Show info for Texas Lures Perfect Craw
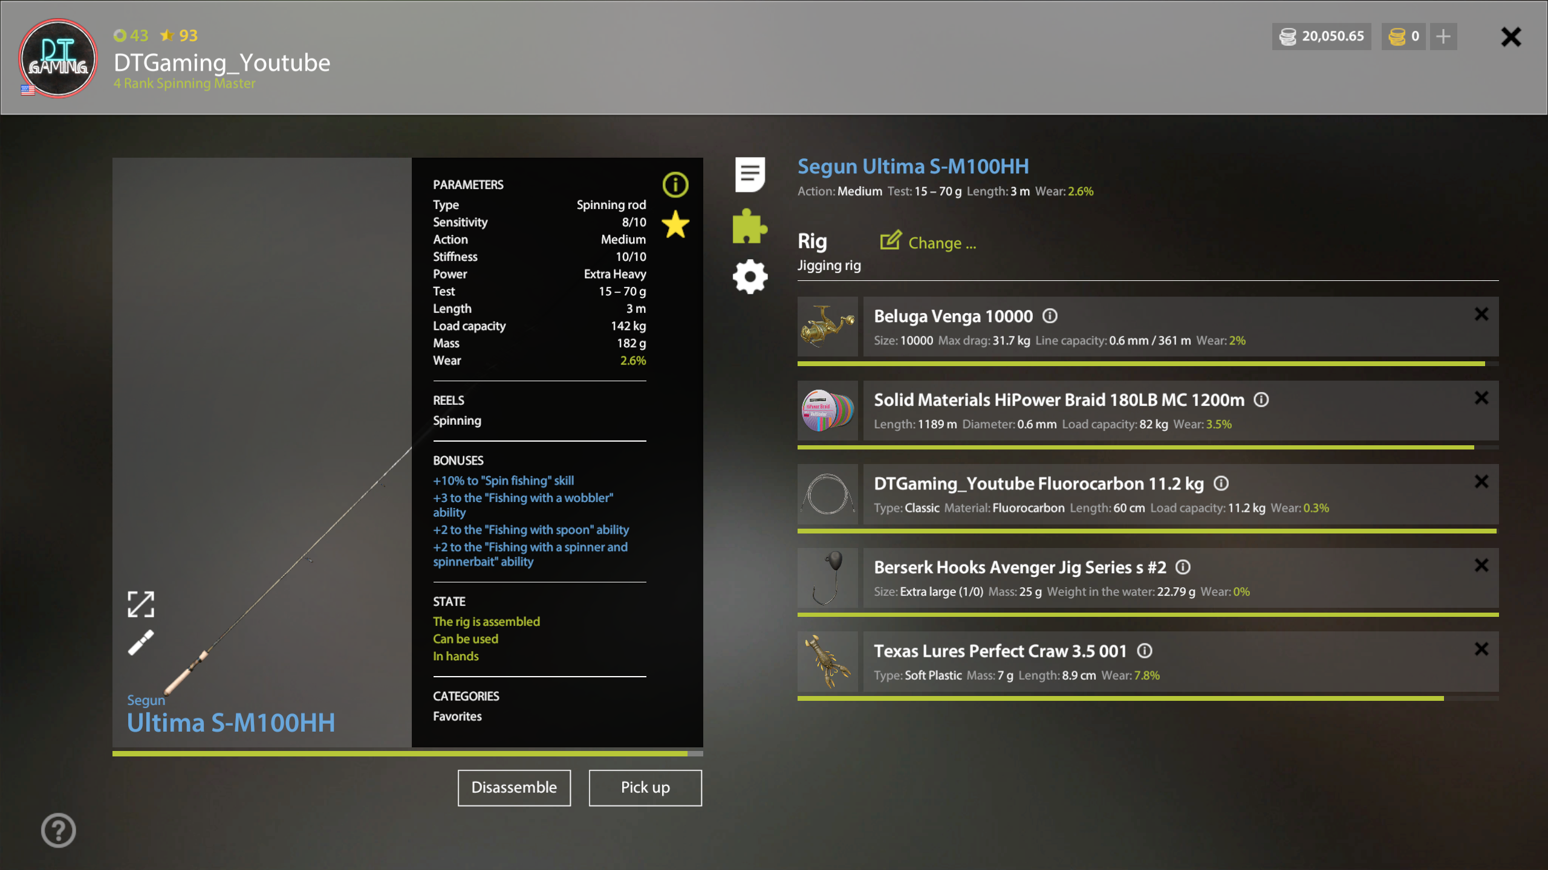 [x=1145, y=651]
